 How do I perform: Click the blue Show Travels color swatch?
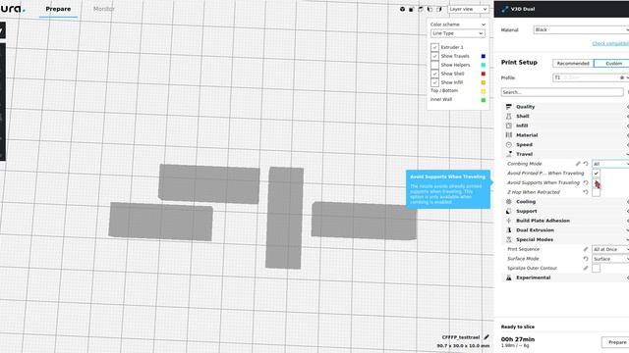[x=483, y=56]
